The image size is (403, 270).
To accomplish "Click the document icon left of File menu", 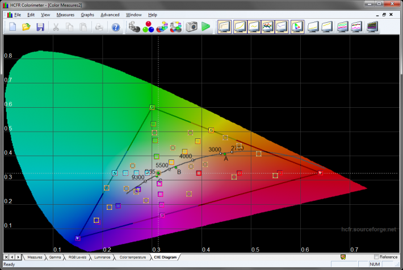I will (10, 15).
